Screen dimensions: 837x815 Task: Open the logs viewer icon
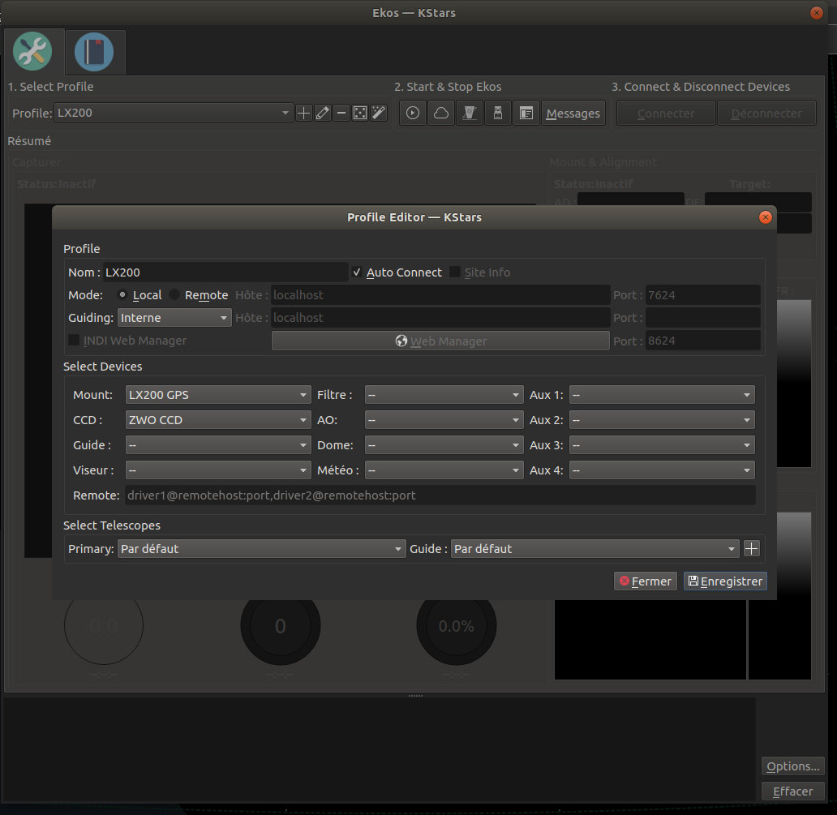[526, 114]
